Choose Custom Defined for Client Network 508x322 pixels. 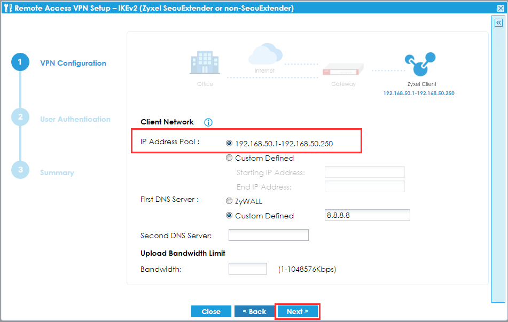(x=229, y=158)
